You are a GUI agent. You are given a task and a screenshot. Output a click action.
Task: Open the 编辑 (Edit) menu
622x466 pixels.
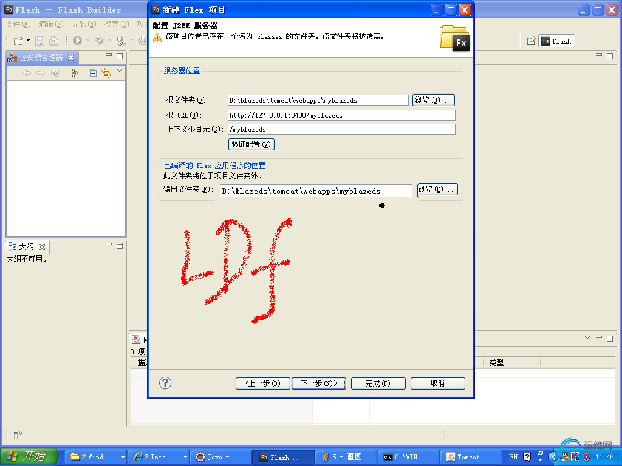pyautogui.click(x=51, y=24)
